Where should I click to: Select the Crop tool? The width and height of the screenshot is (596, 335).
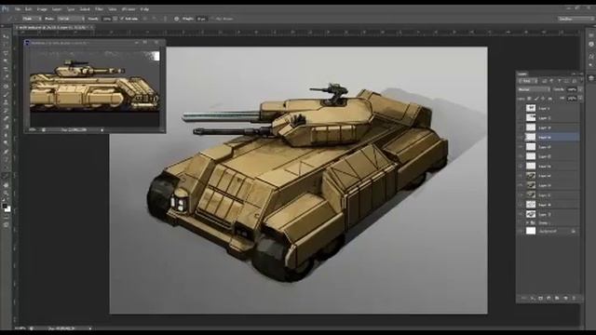[6, 70]
